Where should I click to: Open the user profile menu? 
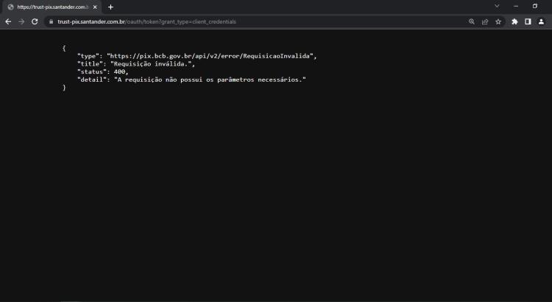(x=541, y=21)
